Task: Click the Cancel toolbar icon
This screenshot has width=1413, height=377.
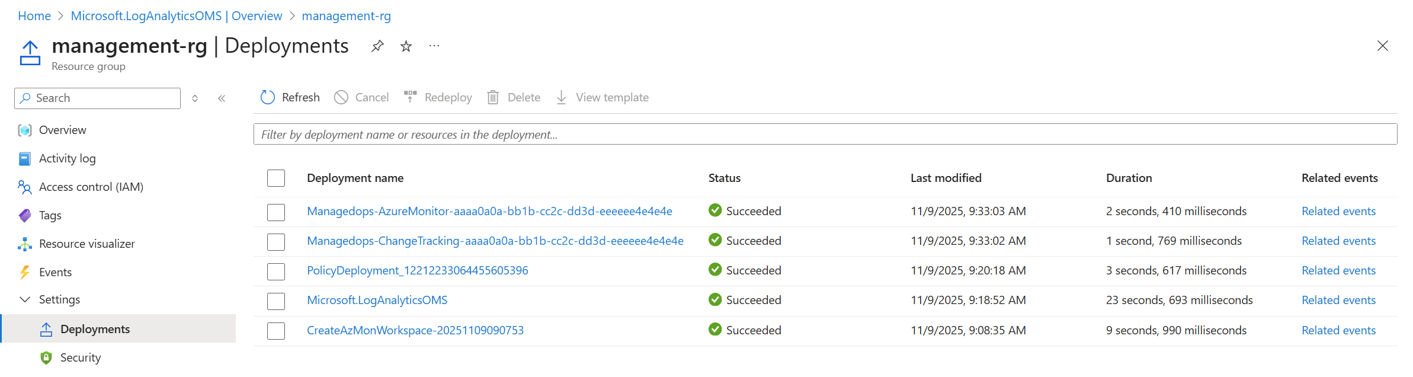Action: [341, 97]
